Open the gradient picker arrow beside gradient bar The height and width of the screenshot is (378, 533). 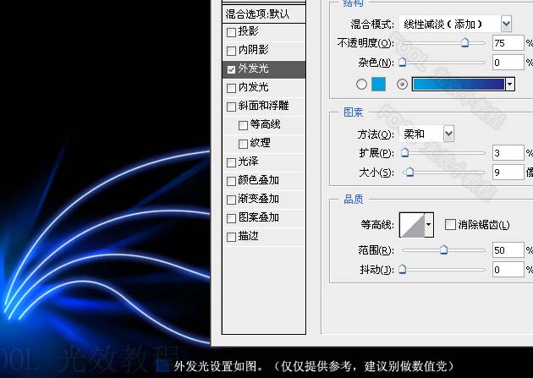[509, 85]
